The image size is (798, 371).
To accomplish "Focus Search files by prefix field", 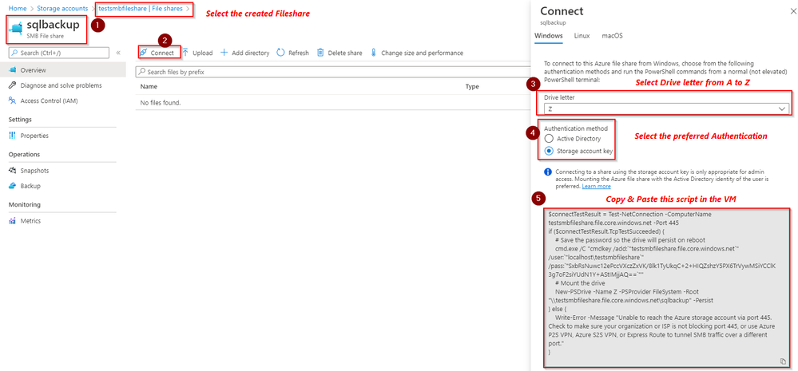I will [333, 72].
